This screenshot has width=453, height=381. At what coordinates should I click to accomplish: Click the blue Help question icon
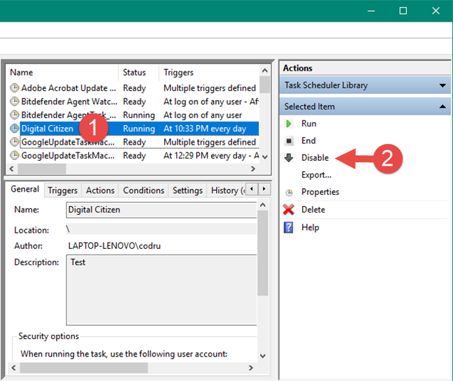tap(288, 227)
